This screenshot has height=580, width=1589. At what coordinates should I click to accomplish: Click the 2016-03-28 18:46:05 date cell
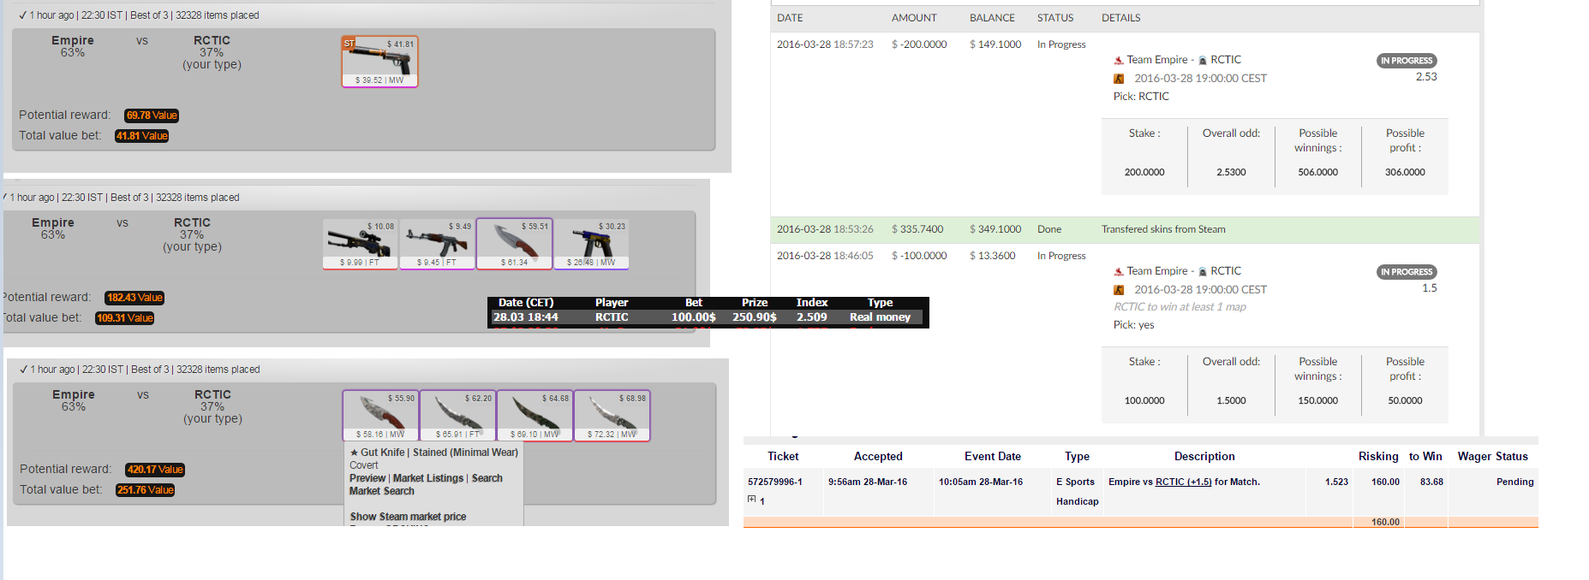[x=825, y=256]
